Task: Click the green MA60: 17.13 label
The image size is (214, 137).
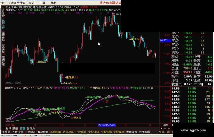Action: coord(78,88)
